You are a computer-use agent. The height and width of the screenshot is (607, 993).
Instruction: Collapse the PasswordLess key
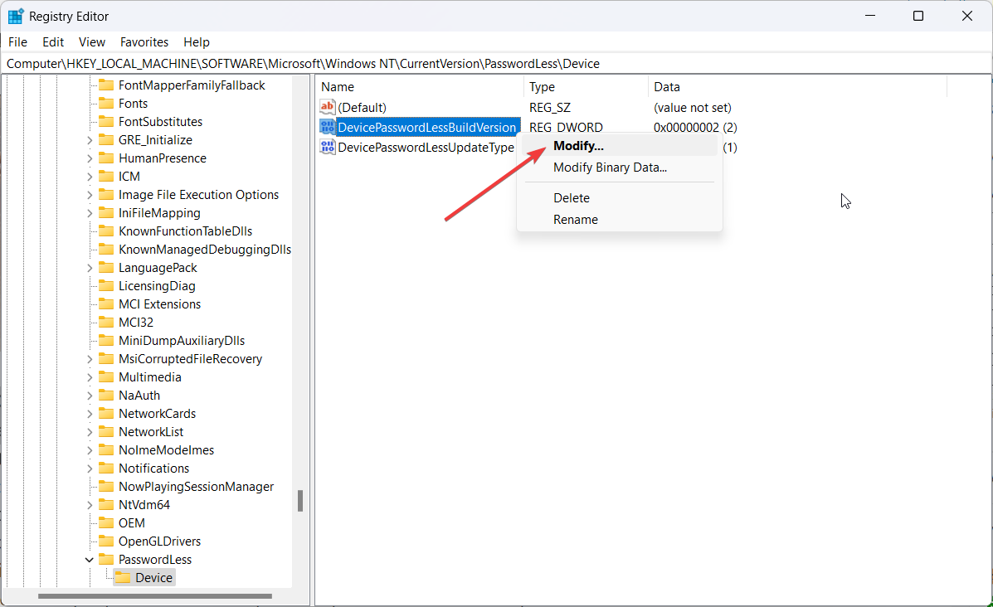click(90, 560)
